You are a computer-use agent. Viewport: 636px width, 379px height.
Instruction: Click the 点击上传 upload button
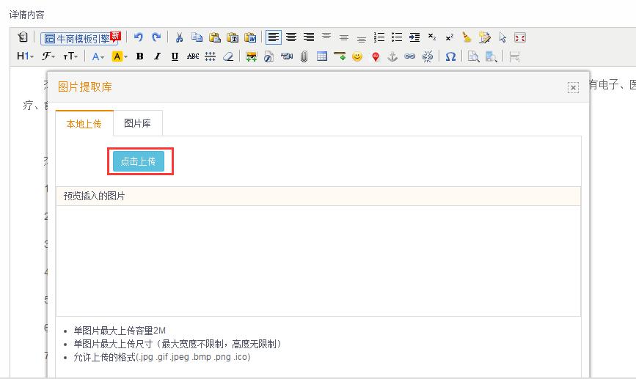tap(139, 161)
